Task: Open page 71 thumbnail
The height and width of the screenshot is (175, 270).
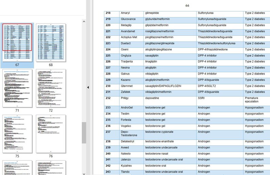Action: (17, 88)
